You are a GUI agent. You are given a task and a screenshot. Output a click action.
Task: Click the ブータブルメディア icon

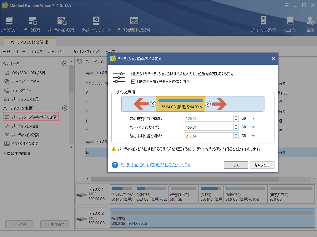(264, 23)
